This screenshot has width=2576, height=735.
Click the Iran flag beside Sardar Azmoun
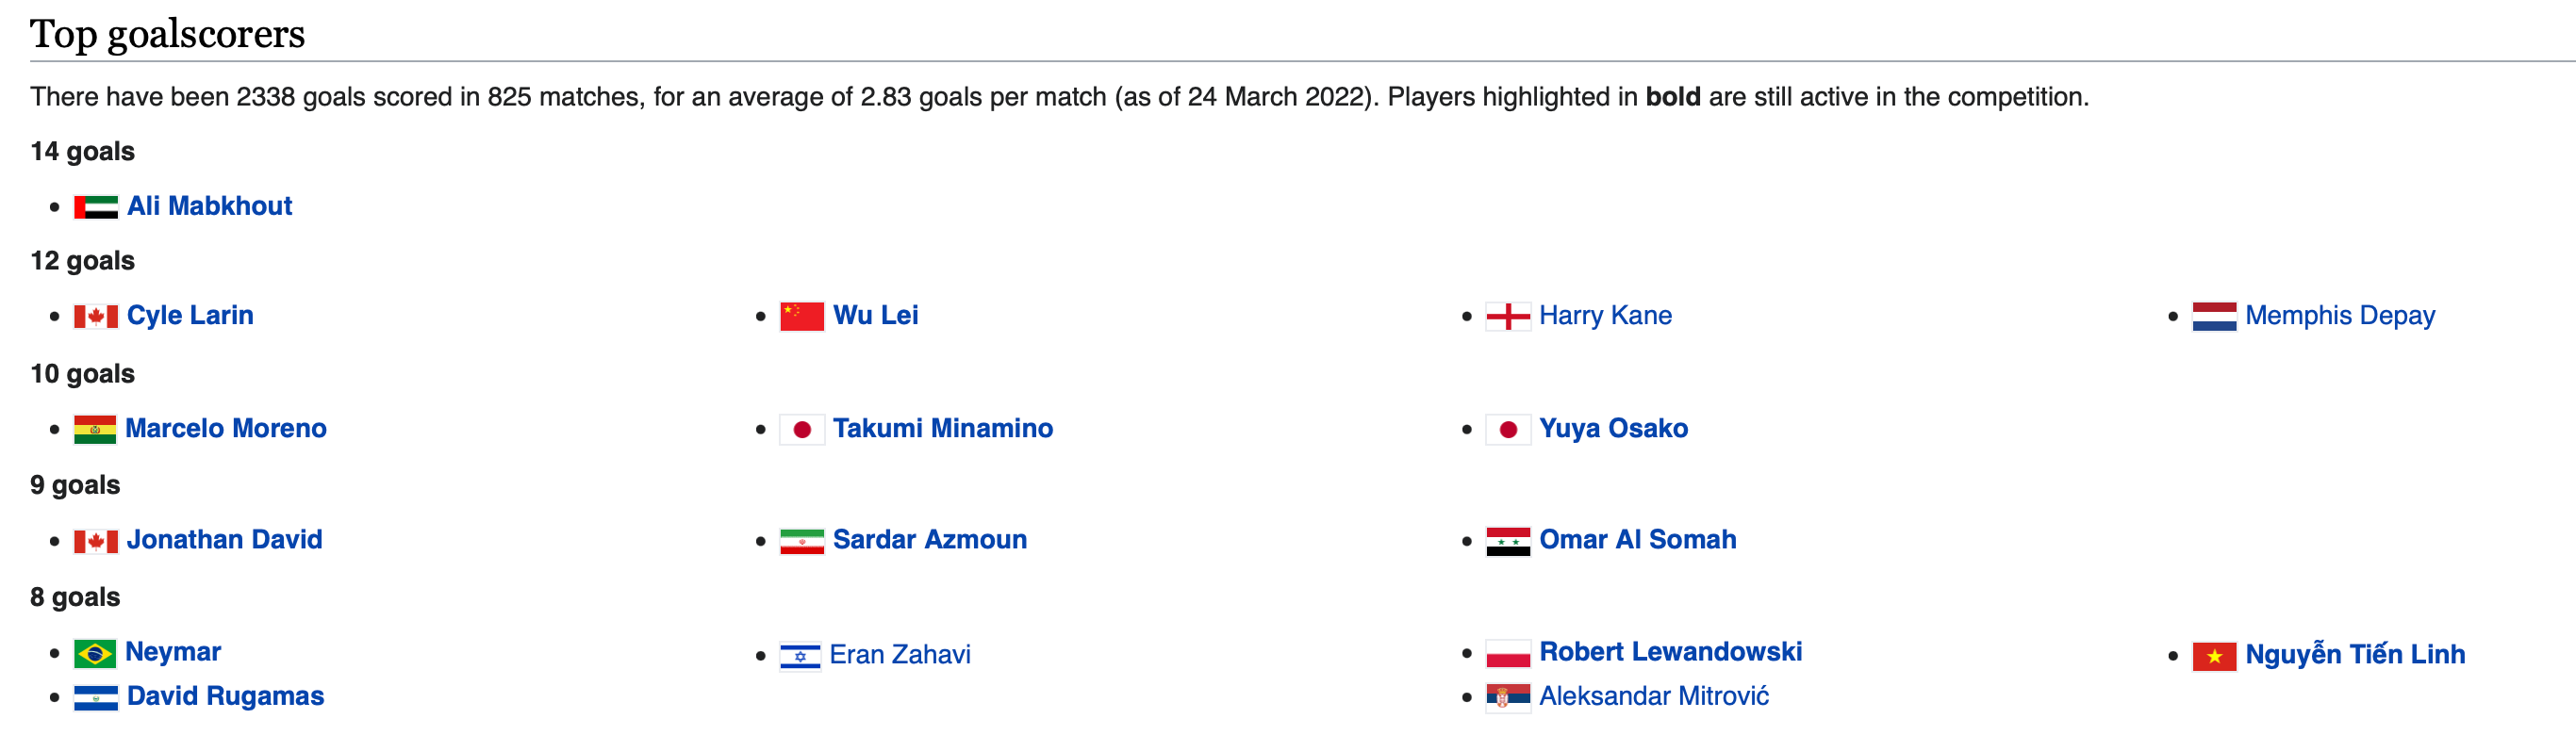click(x=801, y=541)
